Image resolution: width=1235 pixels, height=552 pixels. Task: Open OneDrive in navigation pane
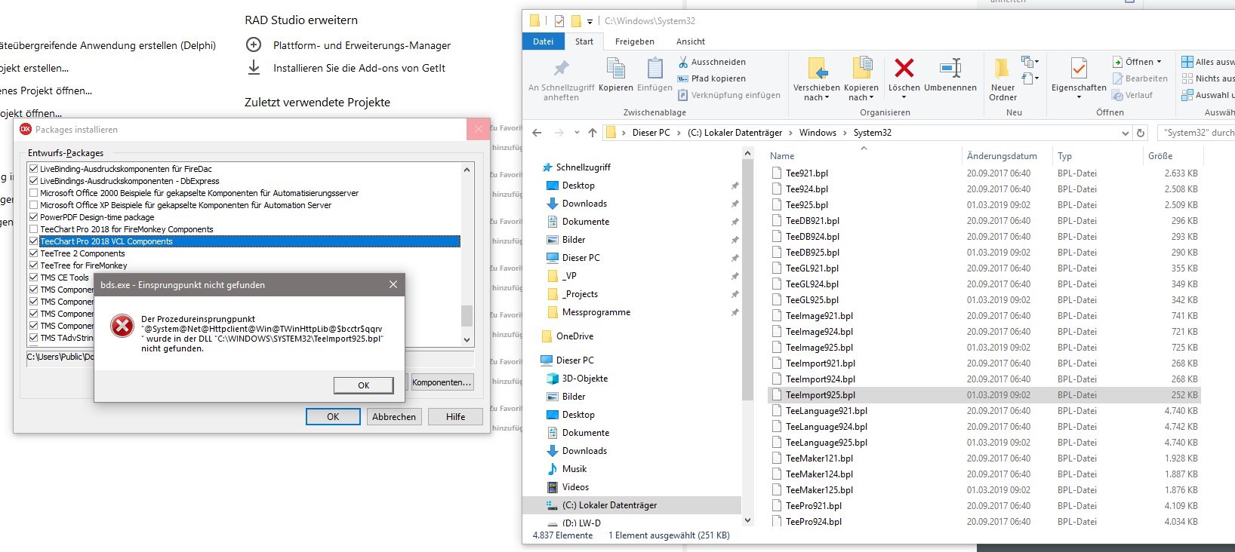574,336
